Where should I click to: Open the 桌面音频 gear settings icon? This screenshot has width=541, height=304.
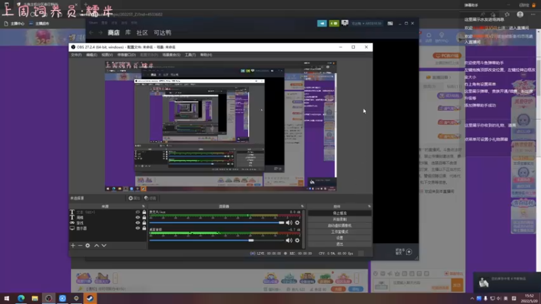click(297, 240)
